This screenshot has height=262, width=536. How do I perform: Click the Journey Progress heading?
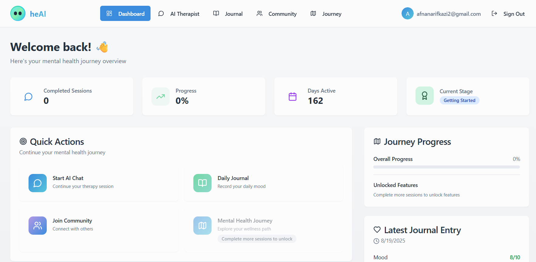pos(417,142)
